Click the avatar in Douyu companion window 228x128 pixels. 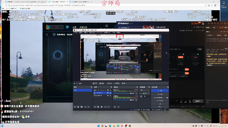click(x=203, y=24)
